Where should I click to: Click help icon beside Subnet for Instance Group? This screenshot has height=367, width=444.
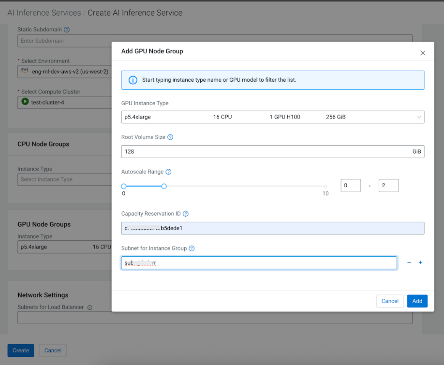click(191, 248)
